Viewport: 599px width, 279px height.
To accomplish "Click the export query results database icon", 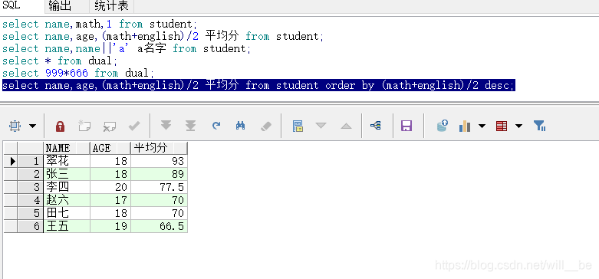I will (442, 126).
